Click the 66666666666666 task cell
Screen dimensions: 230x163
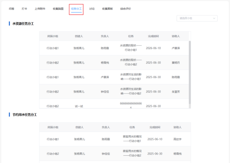[131, 105]
